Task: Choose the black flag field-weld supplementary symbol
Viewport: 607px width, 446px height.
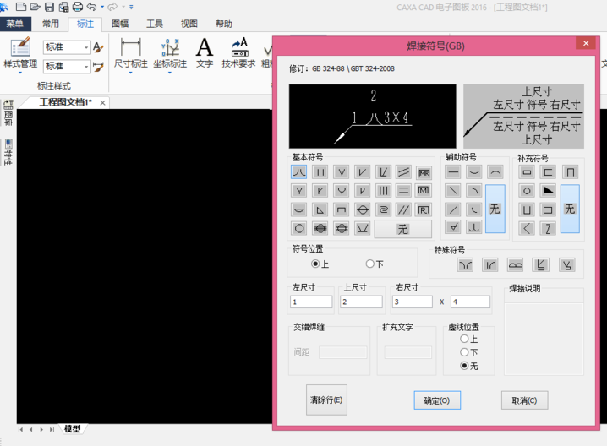Action: click(x=548, y=190)
